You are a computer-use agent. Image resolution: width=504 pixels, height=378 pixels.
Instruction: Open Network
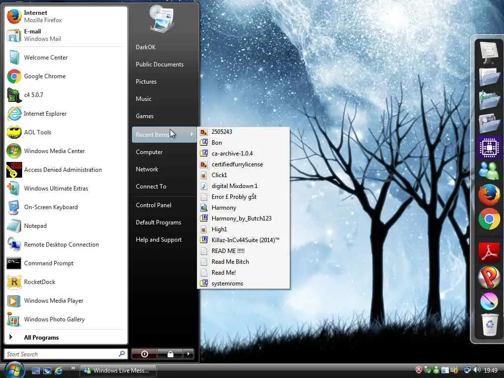(x=164, y=169)
